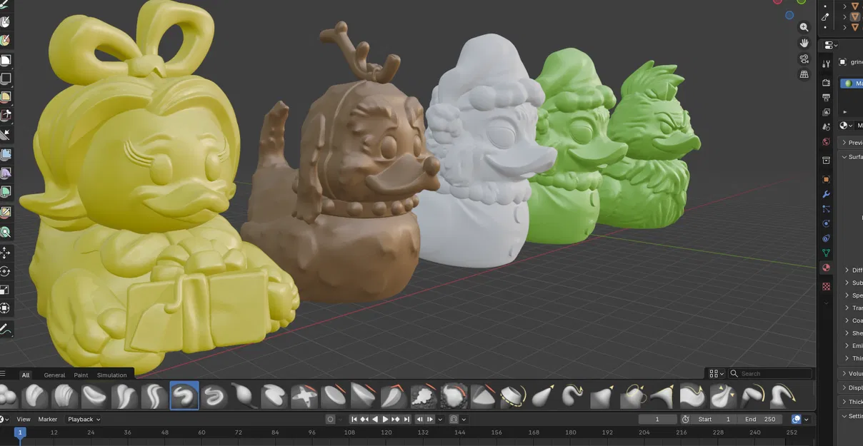The height and width of the screenshot is (446, 863).
Task: Open the green Object Data properties tab
Action: (827, 253)
